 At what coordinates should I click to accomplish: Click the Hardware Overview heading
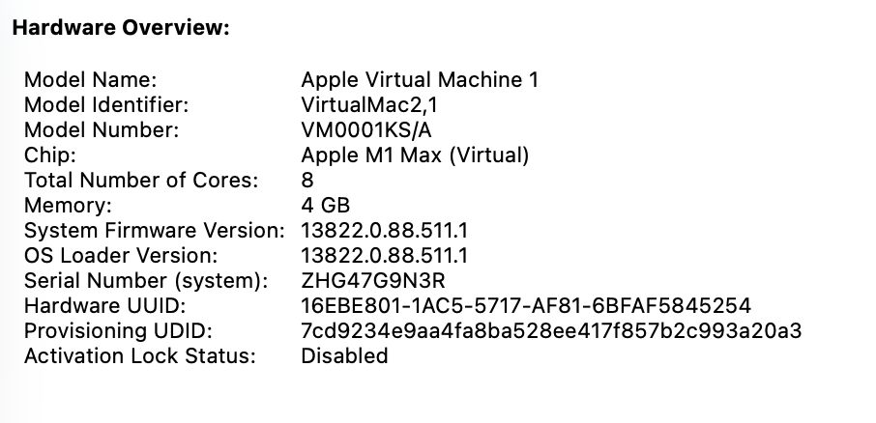point(120,28)
